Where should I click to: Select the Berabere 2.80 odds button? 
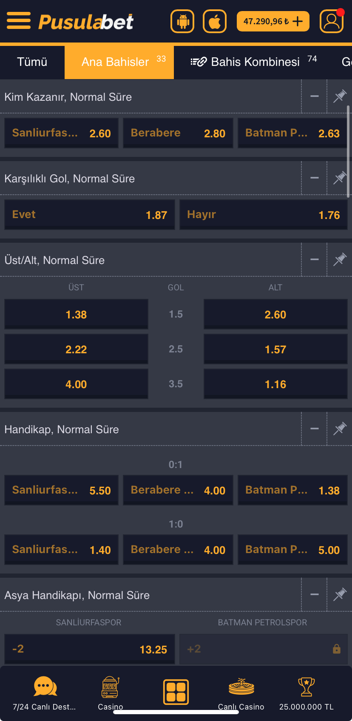[x=178, y=133]
